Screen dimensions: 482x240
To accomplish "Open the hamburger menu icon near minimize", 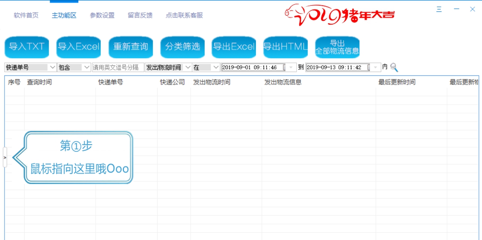I will click(439, 9).
